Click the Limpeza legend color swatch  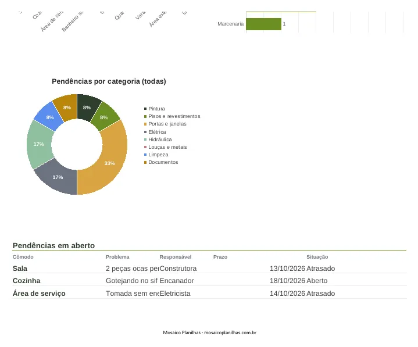click(x=145, y=155)
